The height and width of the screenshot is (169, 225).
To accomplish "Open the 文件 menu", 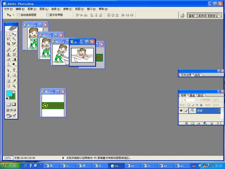I will [x=8, y=9].
